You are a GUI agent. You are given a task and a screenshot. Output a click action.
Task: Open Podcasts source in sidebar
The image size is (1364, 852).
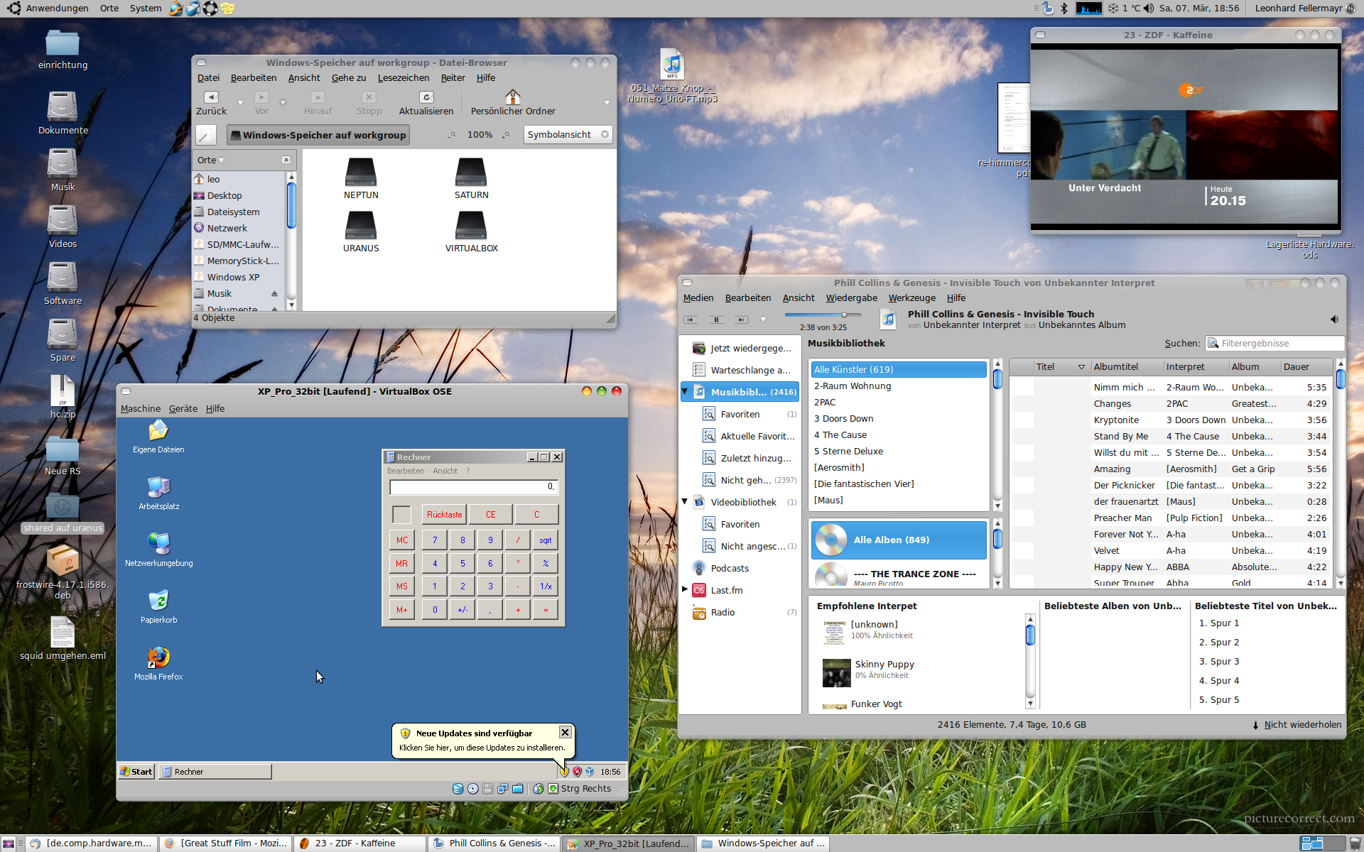[729, 569]
